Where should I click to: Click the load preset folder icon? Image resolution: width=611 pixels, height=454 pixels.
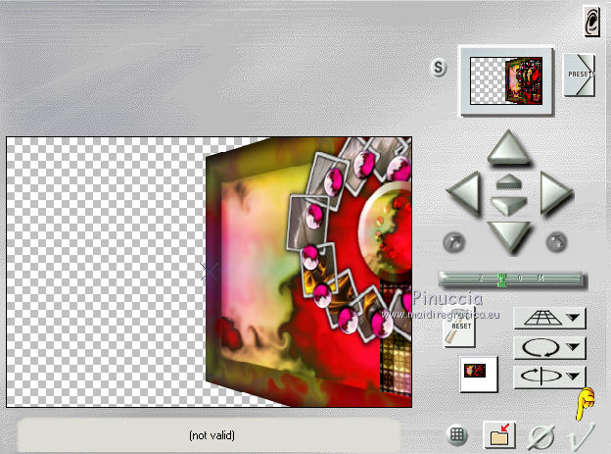coord(499,434)
